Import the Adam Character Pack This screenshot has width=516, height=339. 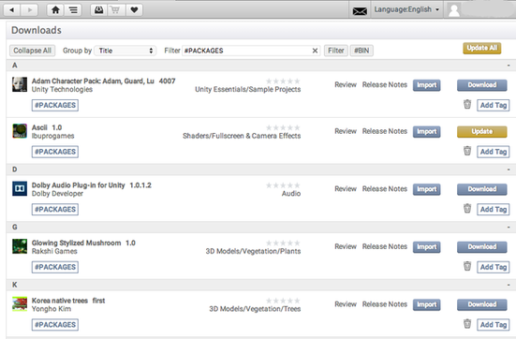pyautogui.click(x=426, y=85)
